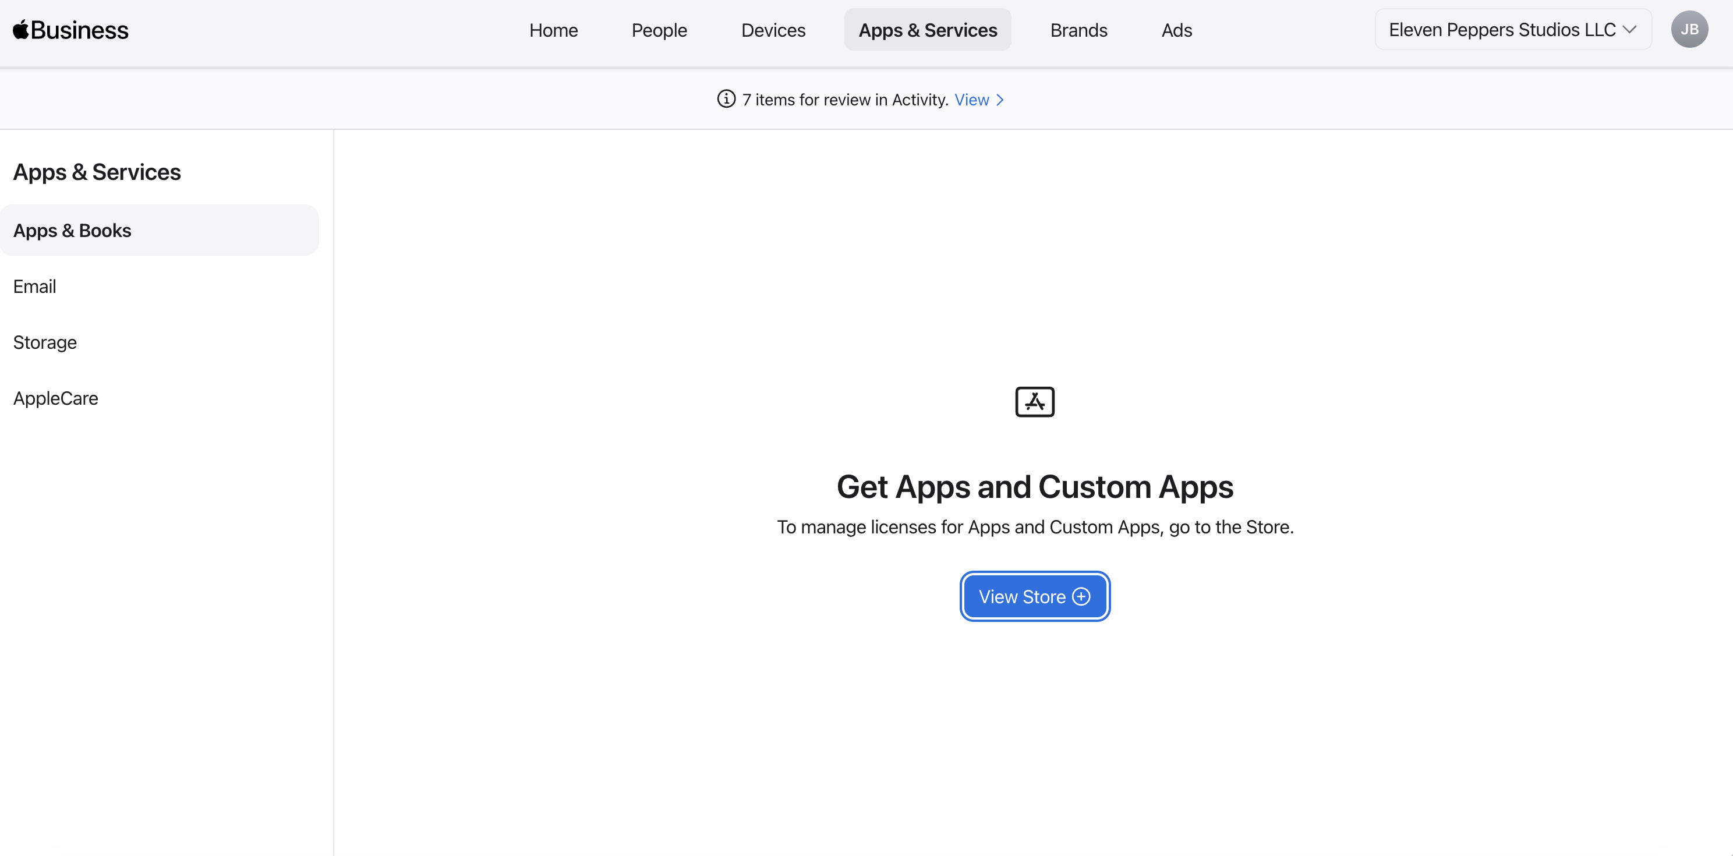The height and width of the screenshot is (856, 1733).
Task: Click the App Store icon above heading
Action: (1034, 402)
